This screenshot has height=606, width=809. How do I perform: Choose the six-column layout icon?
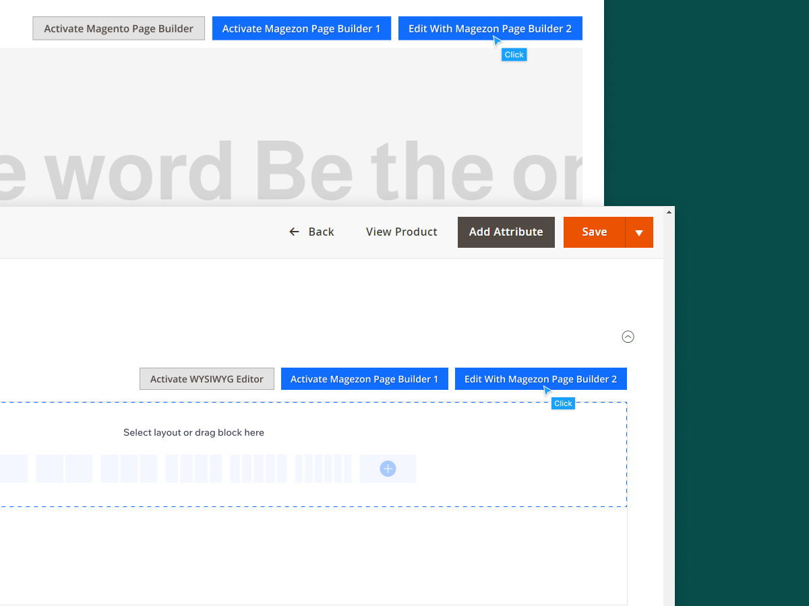[x=323, y=469]
